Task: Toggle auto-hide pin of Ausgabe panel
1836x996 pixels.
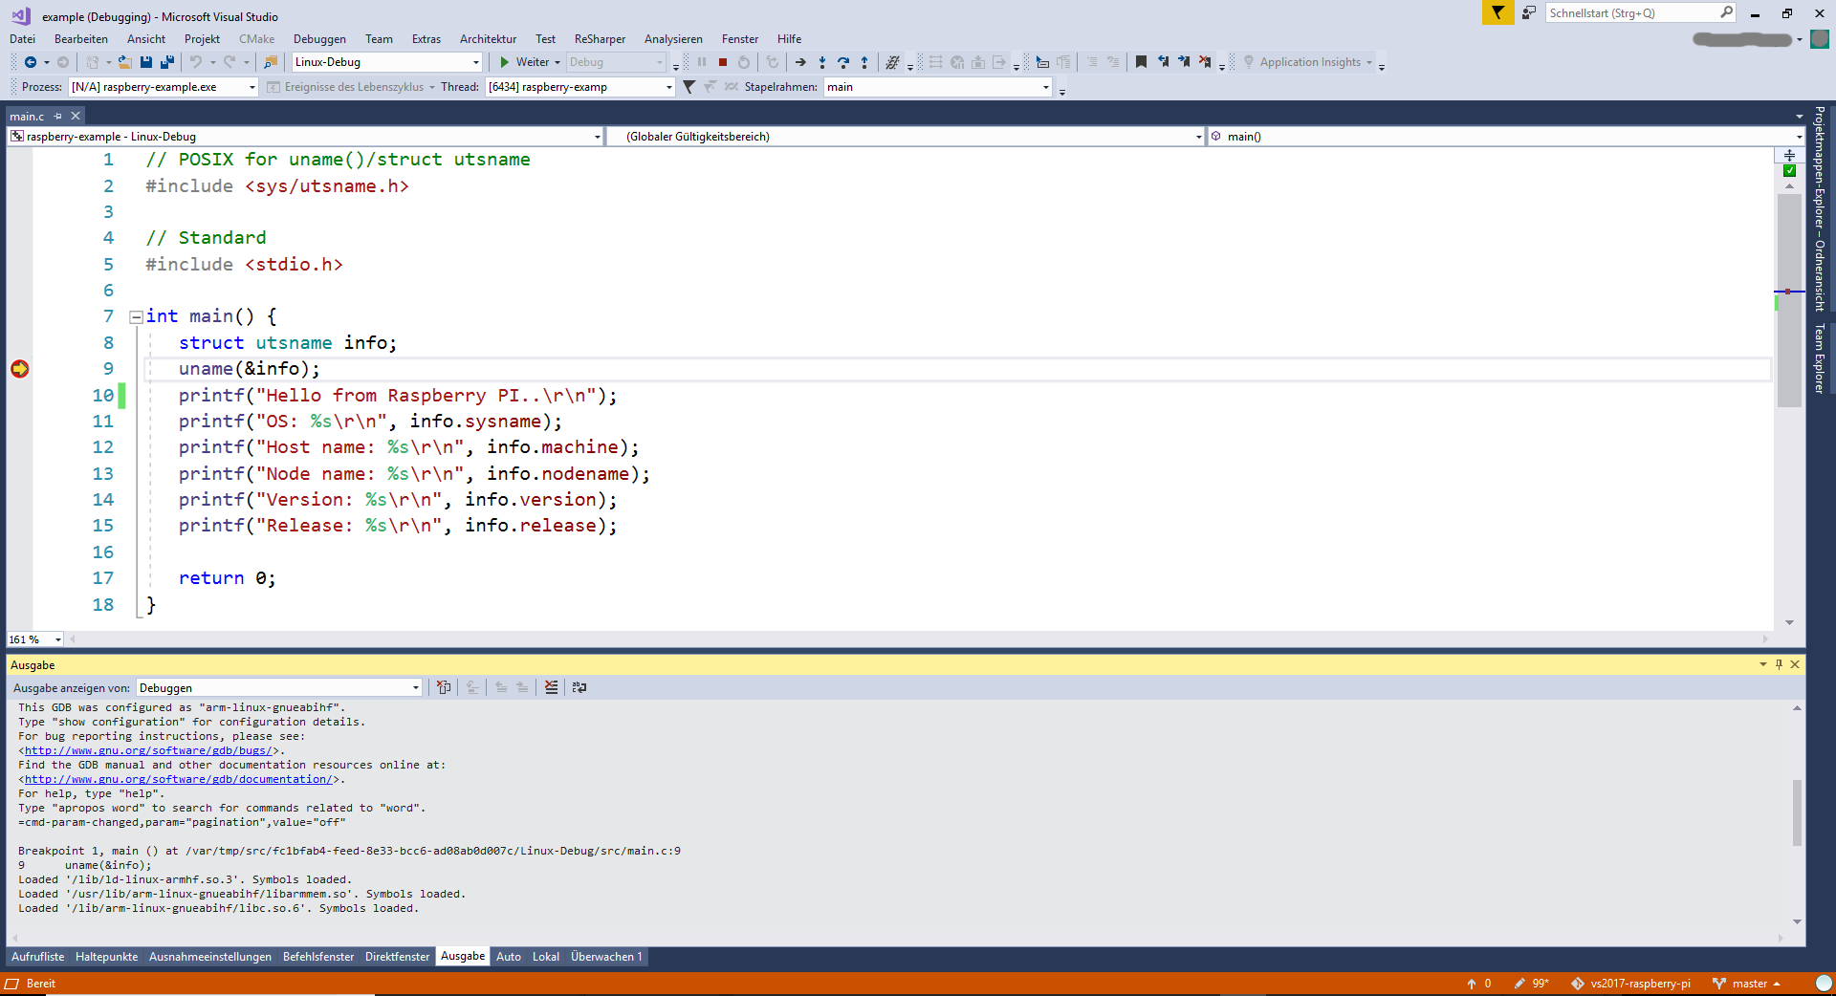Action: [x=1779, y=664]
